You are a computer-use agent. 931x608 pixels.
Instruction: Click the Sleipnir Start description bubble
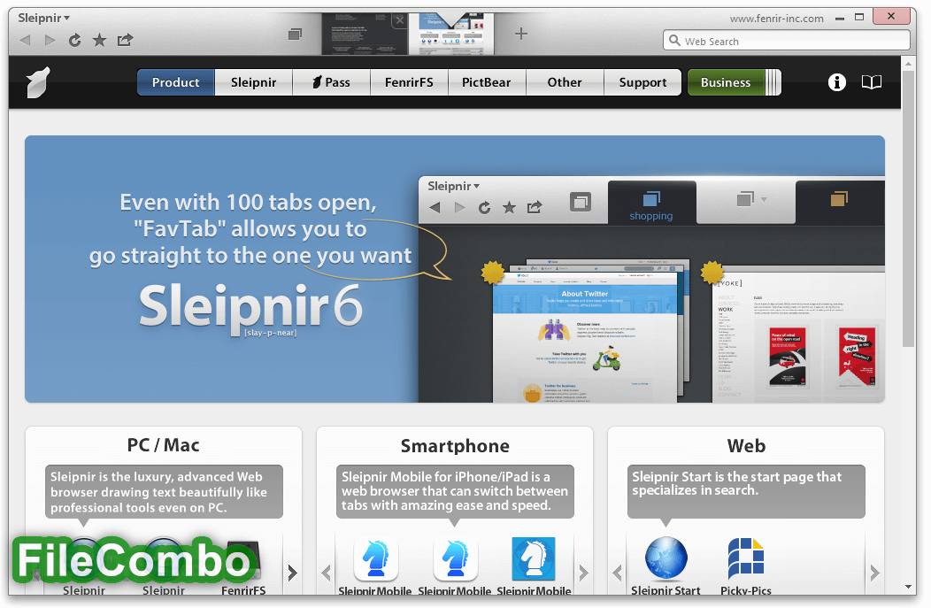[x=746, y=492]
